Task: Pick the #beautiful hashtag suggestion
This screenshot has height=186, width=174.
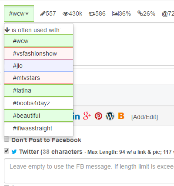Action: coord(39,116)
